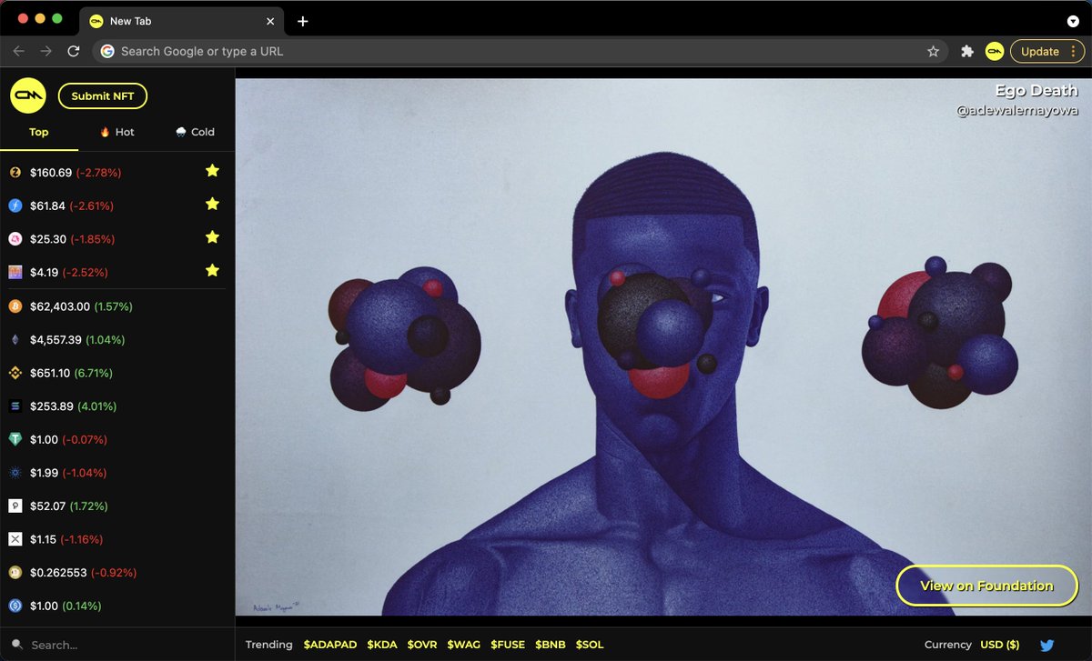1092x661 pixels.
Task: Open trending token $OVR
Action: coord(422,645)
